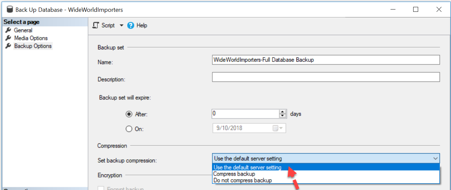This screenshot has height=190, width=451.
Task: Close the Back Up Database window
Action: coord(439,9)
